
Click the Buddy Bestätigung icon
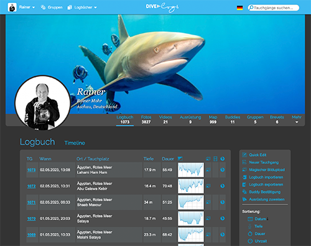244,192
